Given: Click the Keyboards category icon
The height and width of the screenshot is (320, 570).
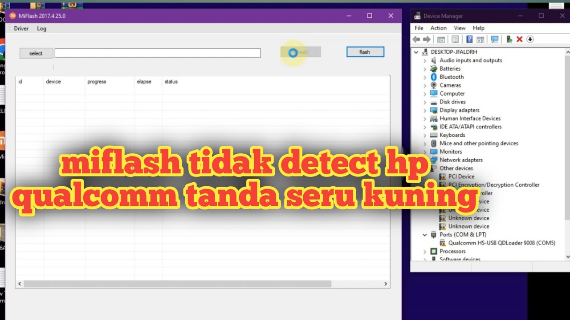Looking at the screenshot, I should click(434, 135).
